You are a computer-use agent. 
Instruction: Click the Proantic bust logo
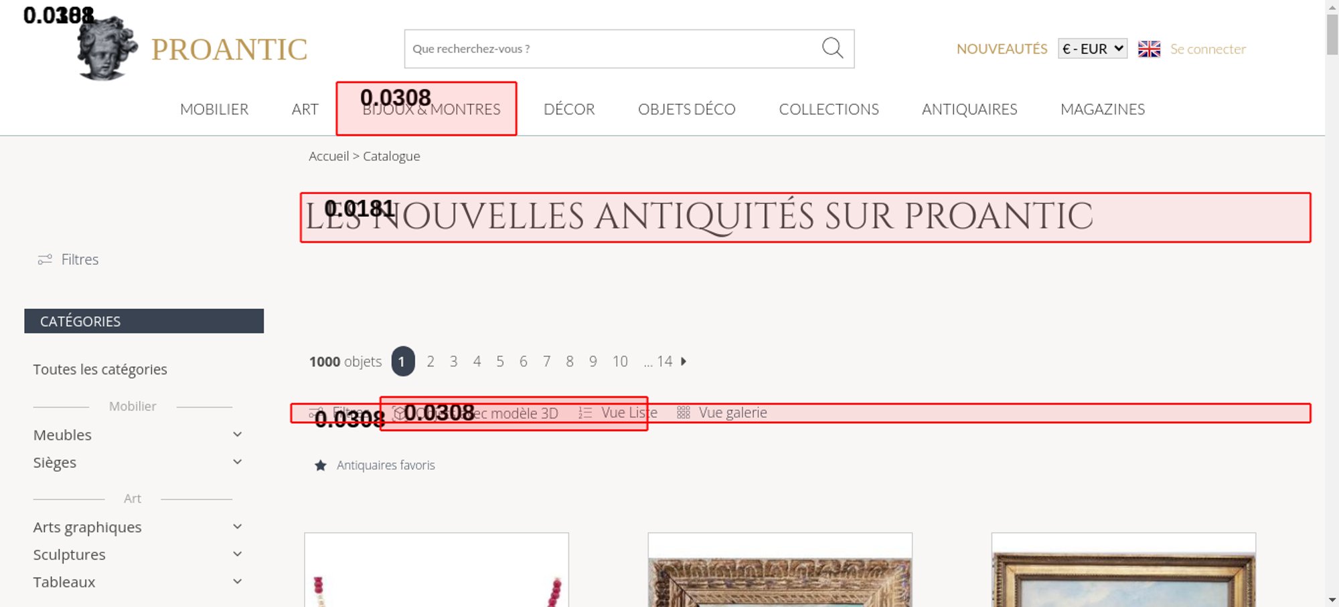pyautogui.click(x=106, y=49)
